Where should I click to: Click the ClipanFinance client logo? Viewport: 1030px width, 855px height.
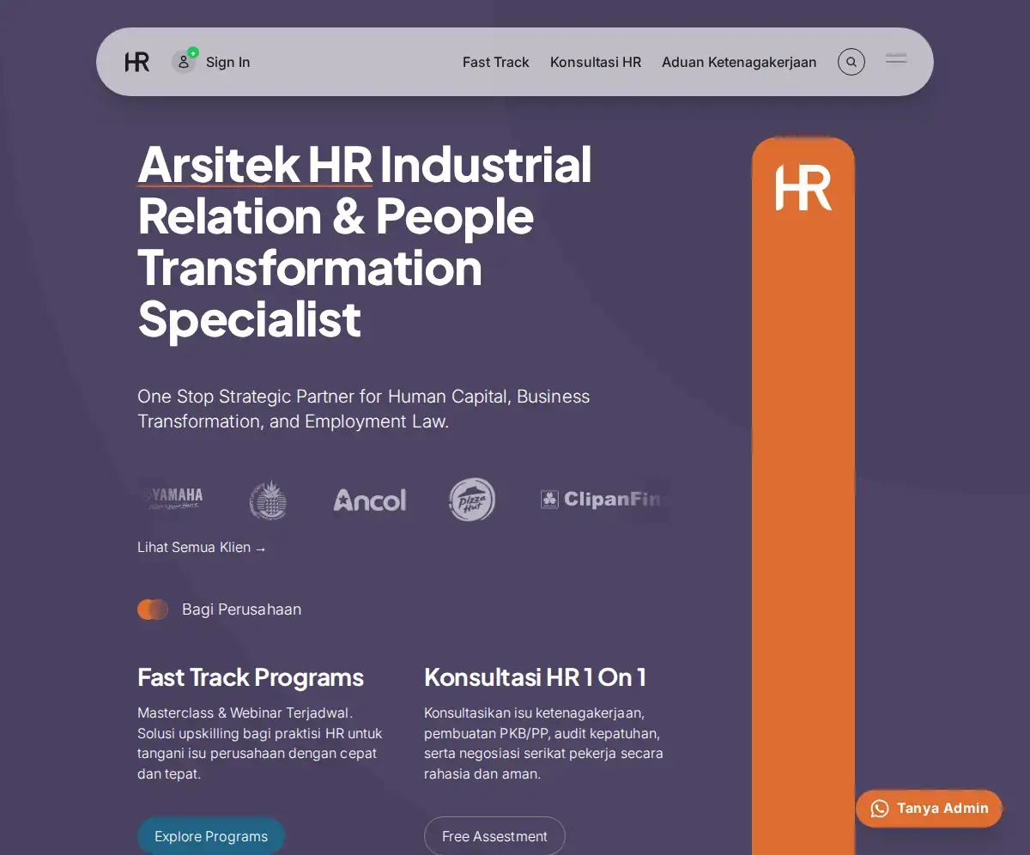604,499
